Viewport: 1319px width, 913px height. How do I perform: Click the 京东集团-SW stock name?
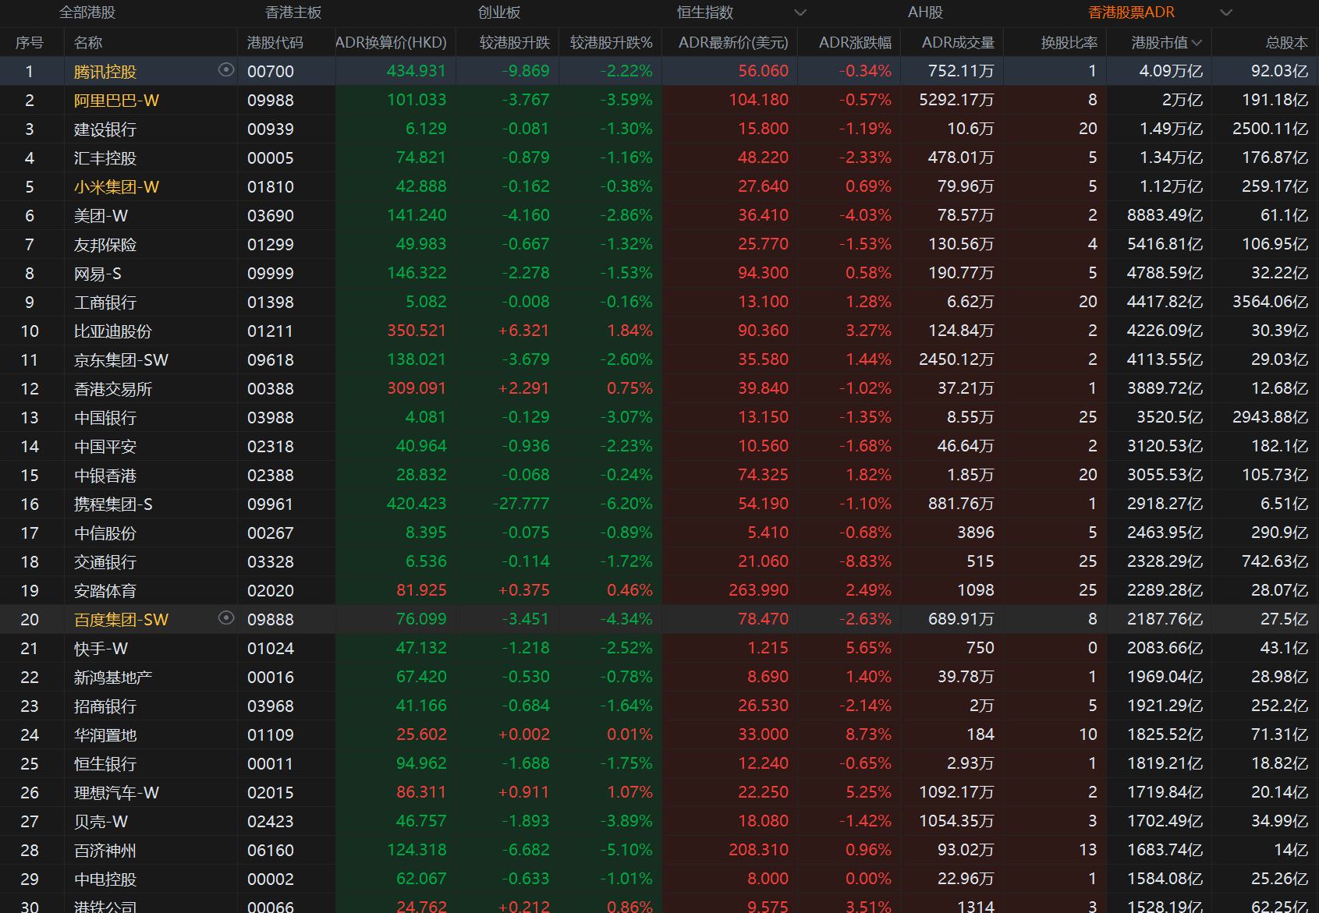(x=121, y=359)
